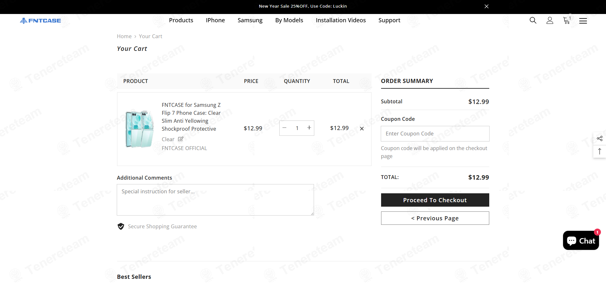This screenshot has height=289, width=606.
Task: Focus the Enter Coupon Code field
Action: (435, 134)
